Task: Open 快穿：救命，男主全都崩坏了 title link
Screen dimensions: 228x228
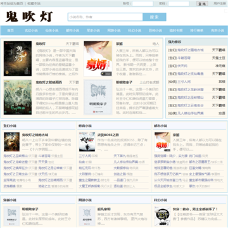Action: tap(196, 209)
